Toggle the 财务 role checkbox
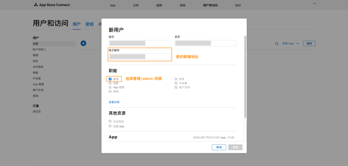The image size is (348, 166). point(176,79)
